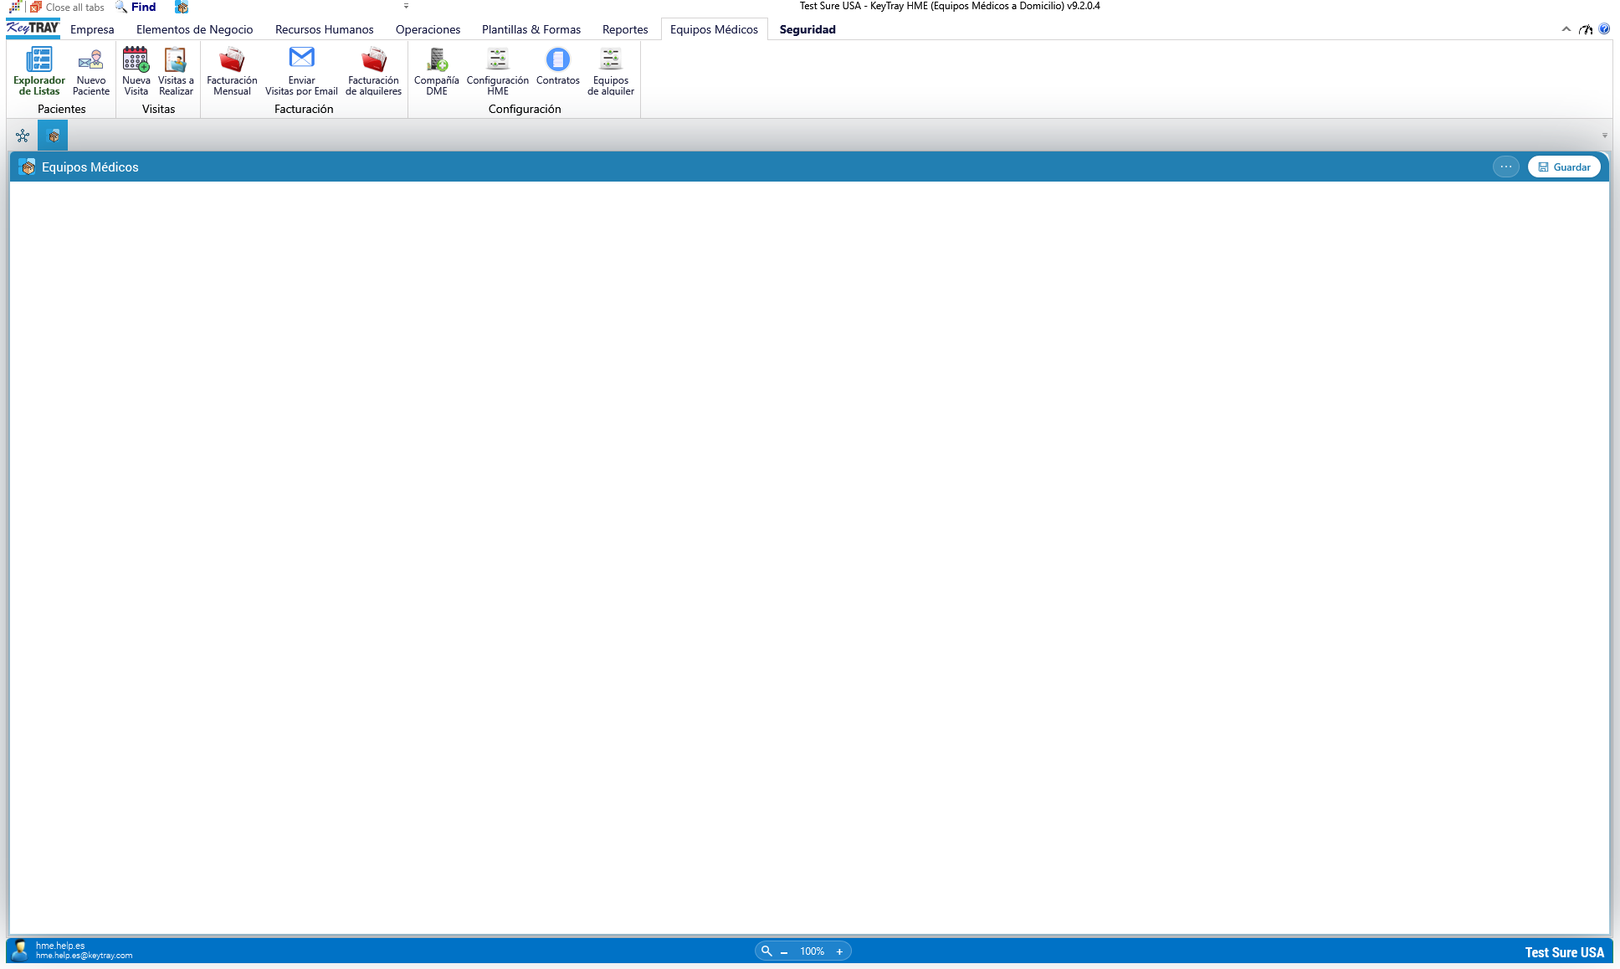This screenshot has height=969, width=1620.
Task: Open Reportes tab
Action: pyautogui.click(x=625, y=29)
